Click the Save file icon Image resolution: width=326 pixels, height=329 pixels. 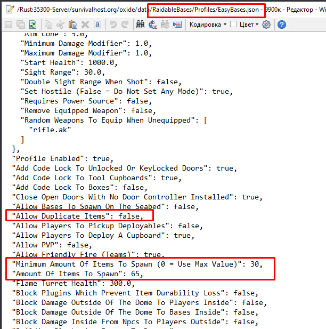tap(8, 25)
